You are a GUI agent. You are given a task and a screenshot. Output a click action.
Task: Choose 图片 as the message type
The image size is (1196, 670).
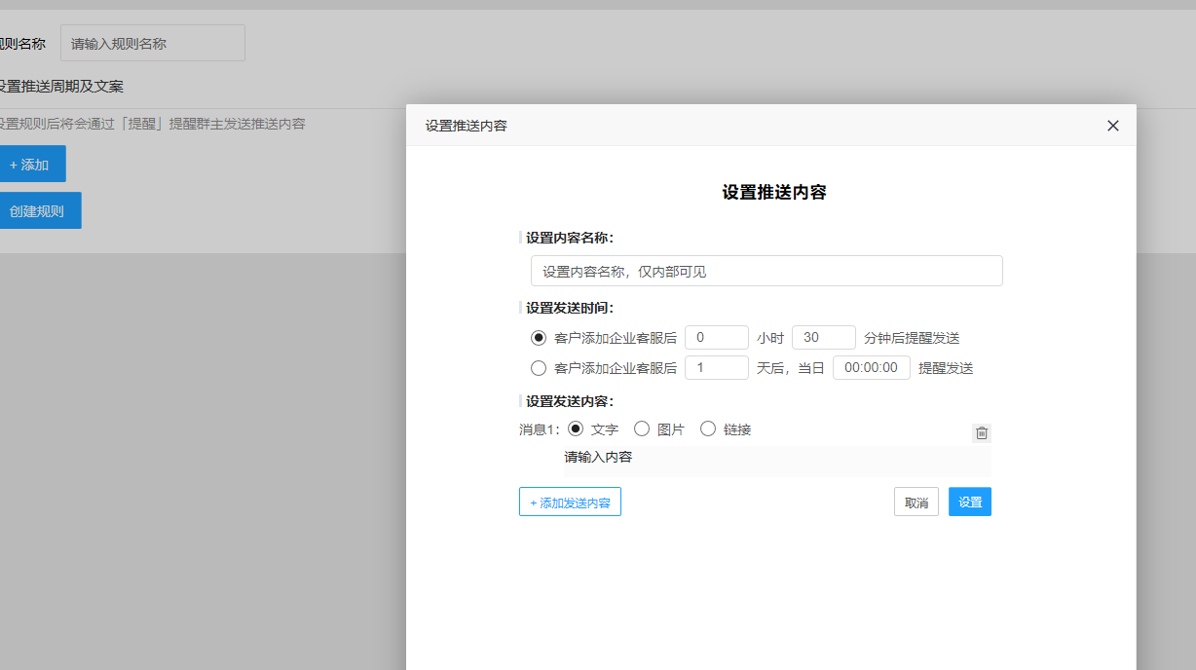[x=642, y=428]
